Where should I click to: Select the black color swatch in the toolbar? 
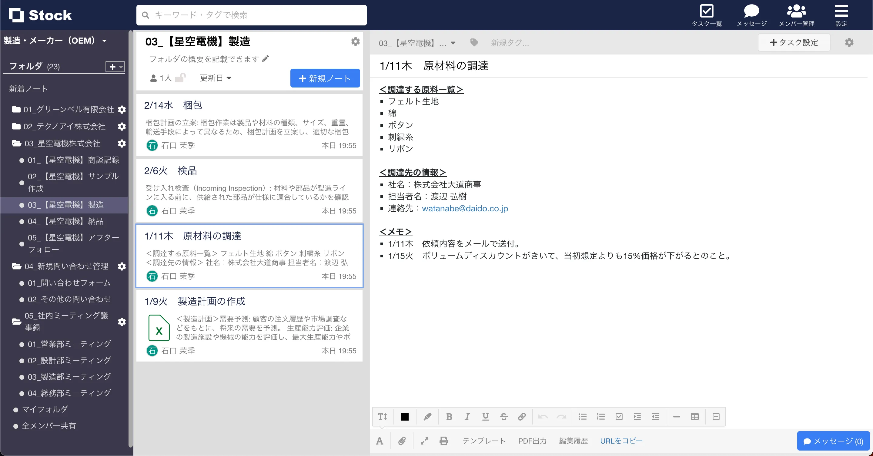coord(405,417)
